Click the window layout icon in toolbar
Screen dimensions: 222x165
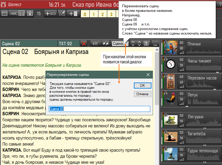point(4,14)
